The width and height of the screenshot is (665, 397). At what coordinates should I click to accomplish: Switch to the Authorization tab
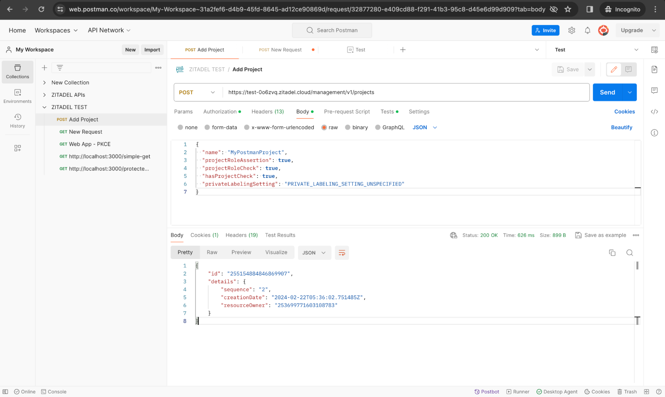pyautogui.click(x=222, y=112)
